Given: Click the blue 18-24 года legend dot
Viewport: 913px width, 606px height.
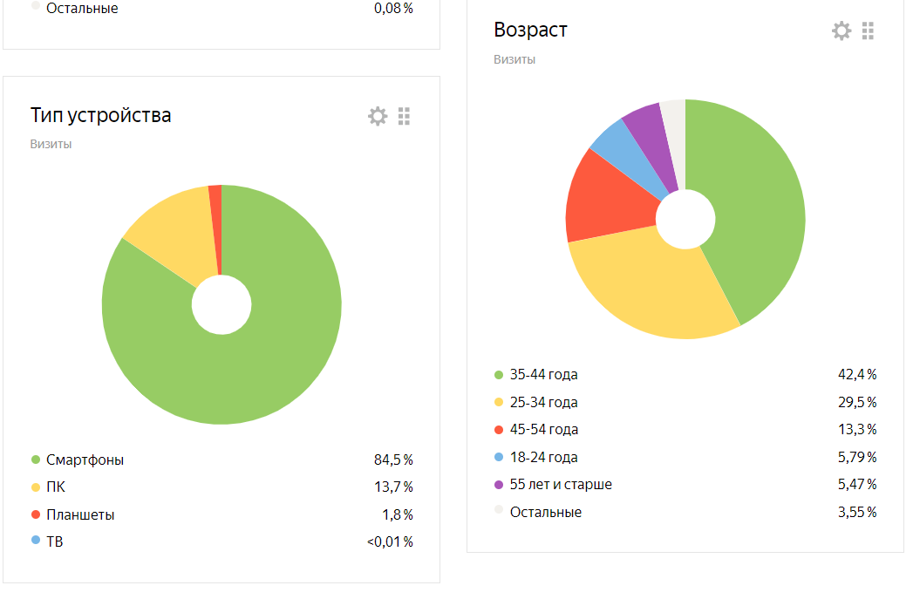Looking at the screenshot, I should coord(499,457).
